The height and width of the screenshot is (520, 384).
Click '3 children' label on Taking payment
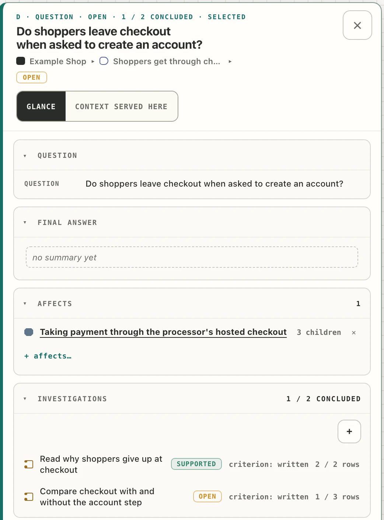click(319, 332)
